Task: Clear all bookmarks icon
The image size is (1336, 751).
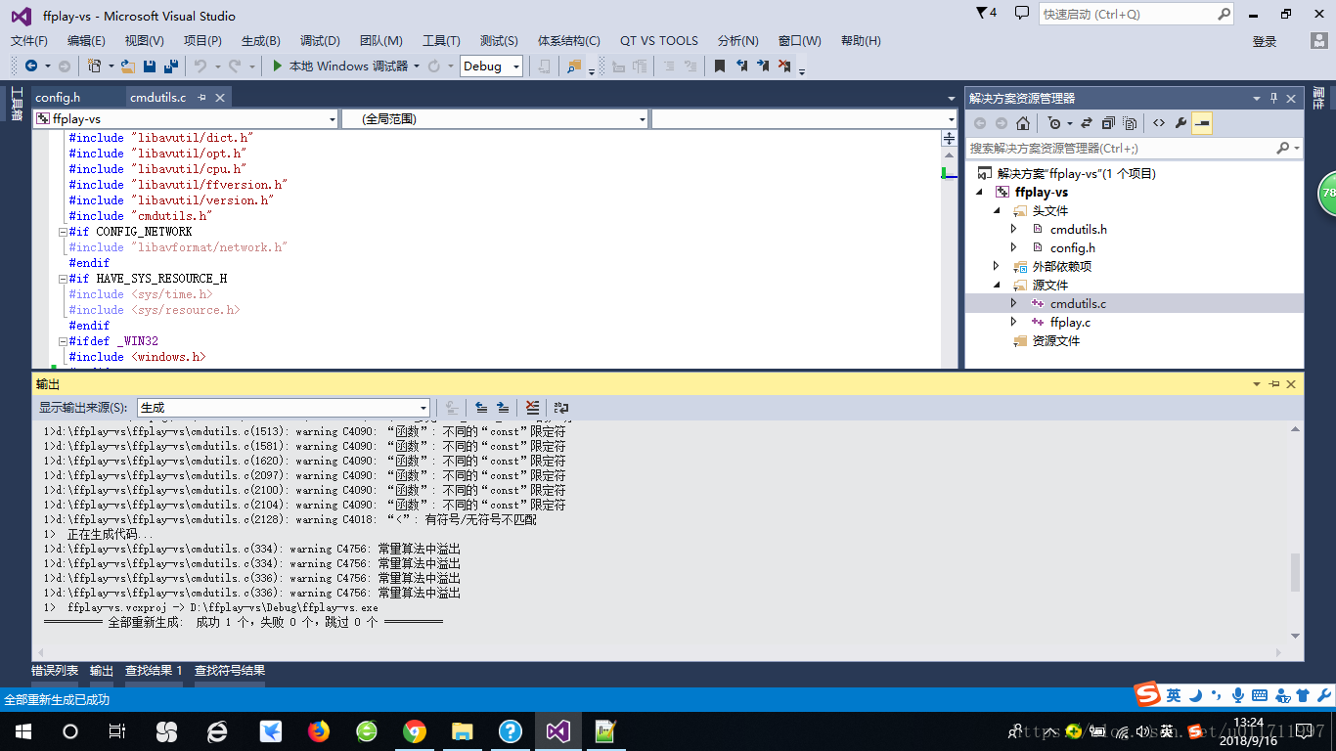Action: (x=783, y=66)
